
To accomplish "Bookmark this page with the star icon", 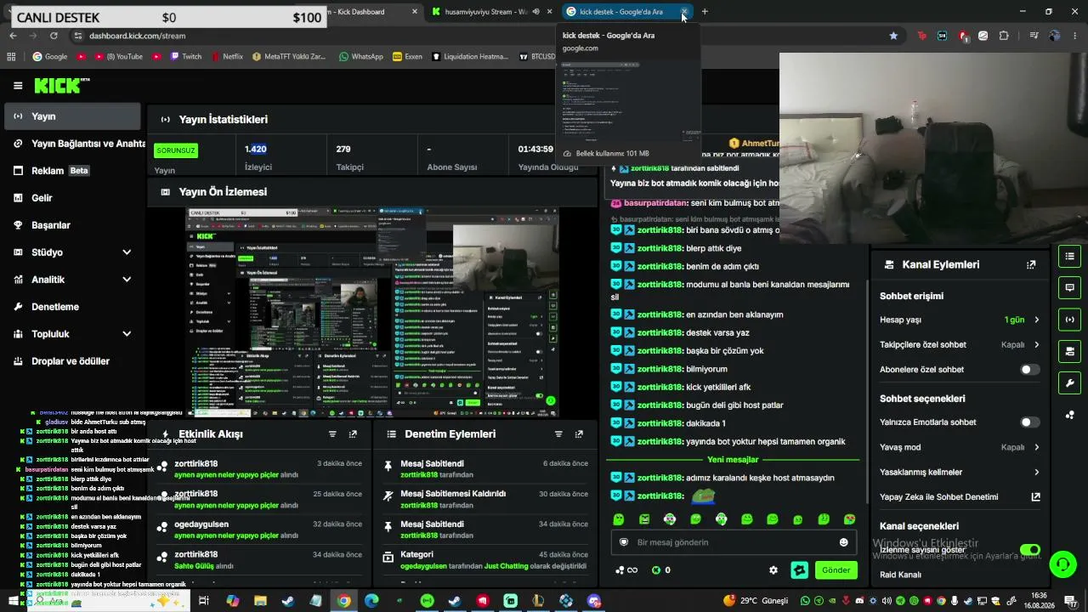I will click(893, 36).
